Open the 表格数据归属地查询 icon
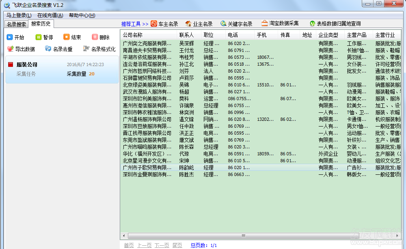406x249 pixels. click(312, 24)
